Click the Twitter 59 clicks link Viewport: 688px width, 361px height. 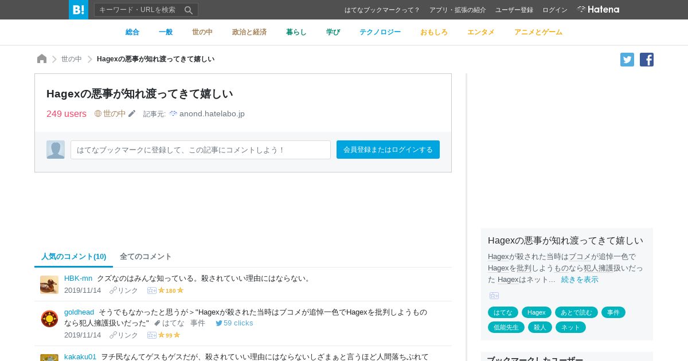click(234, 323)
